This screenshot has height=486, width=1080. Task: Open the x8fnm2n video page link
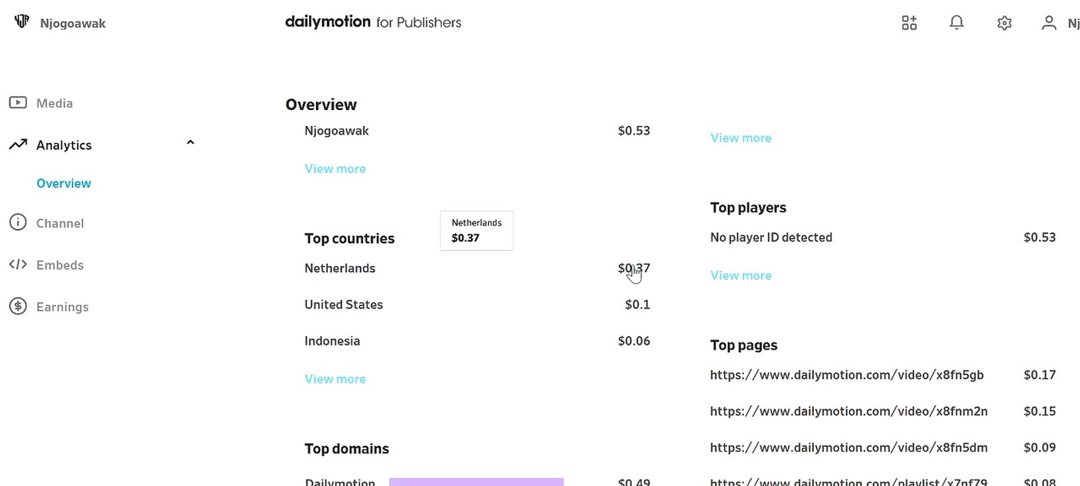tap(848, 411)
